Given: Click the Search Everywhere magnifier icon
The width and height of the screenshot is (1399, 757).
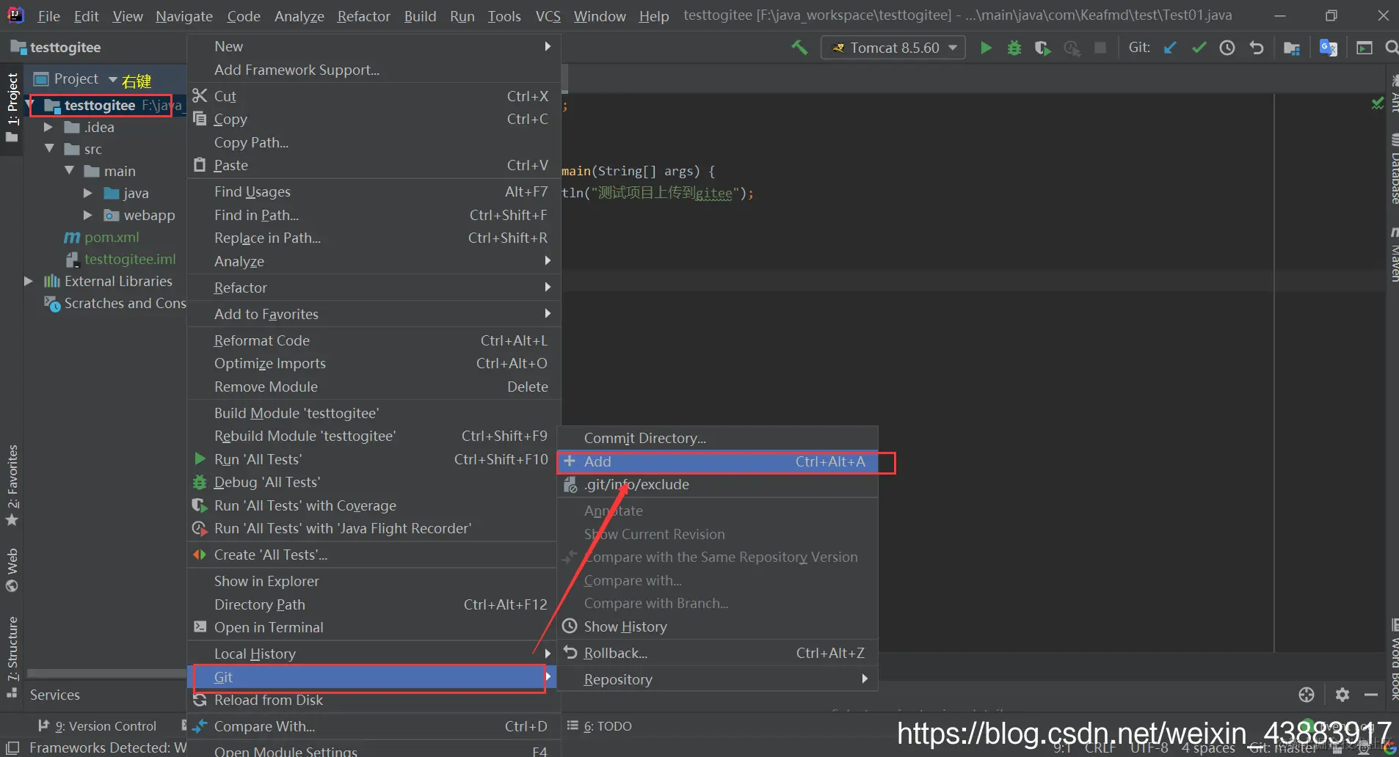Looking at the screenshot, I should click(1391, 48).
